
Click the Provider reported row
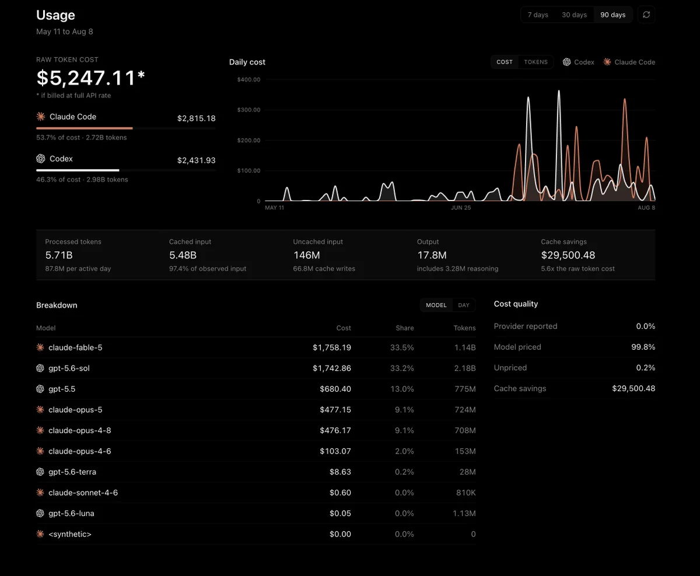pyautogui.click(x=575, y=326)
